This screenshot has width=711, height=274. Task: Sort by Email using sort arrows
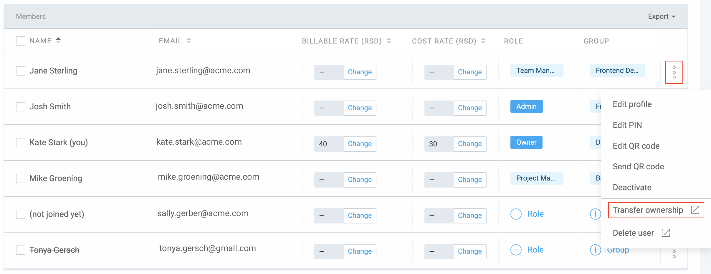[x=189, y=41]
